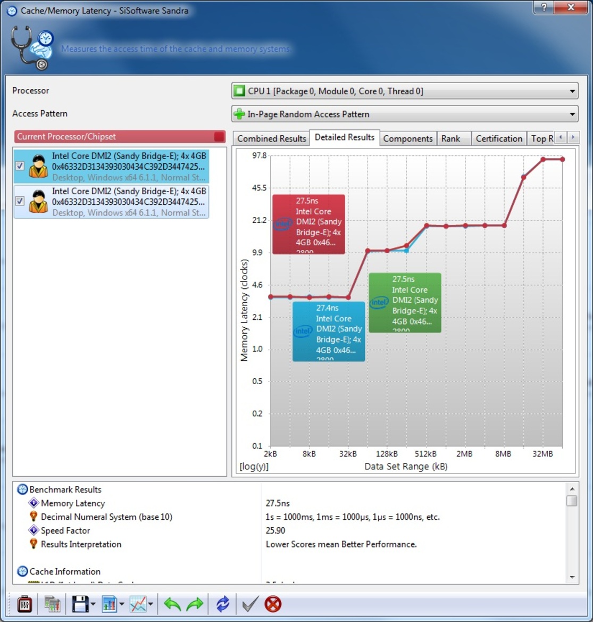This screenshot has width=593, height=622.
Task: Click the Speed Factor diamond icon
Action: (34, 530)
